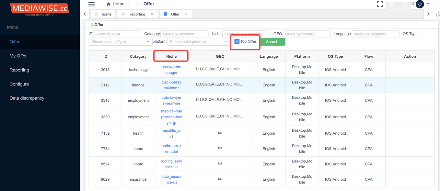This screenshot has height=191, width=440.
Task: Expand the user account dropdown arrow
Action: click(428, 4)
